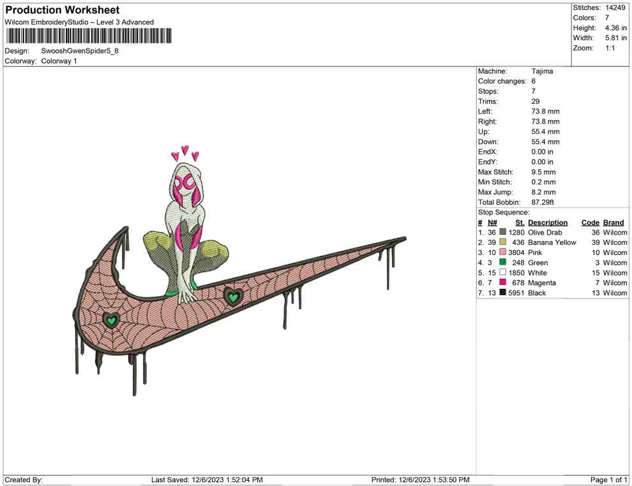Click the Zoom value 1:1
Viewport: 632px width, 486px height.
[x=610, y=48]
